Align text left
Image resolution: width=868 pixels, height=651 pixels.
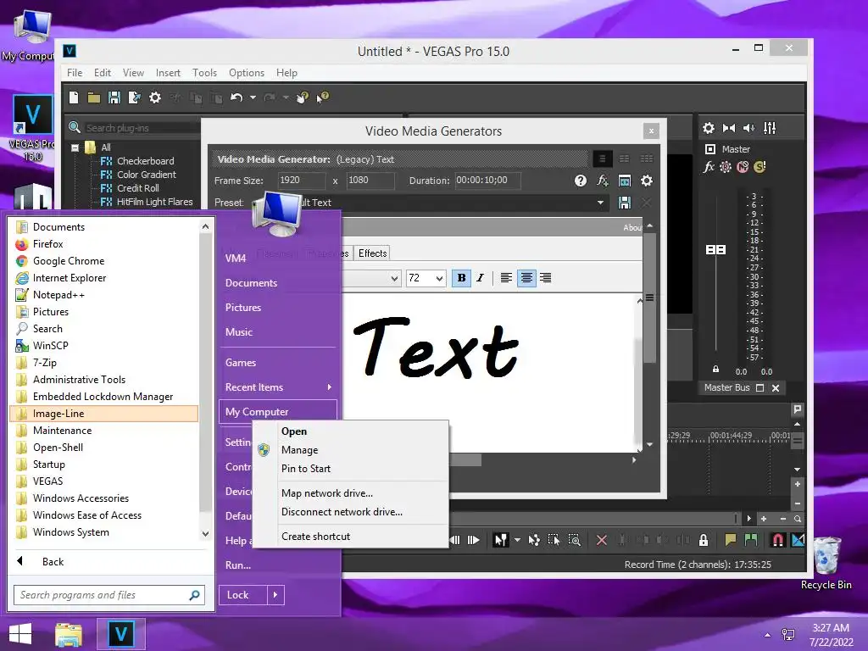click(506, 278)
